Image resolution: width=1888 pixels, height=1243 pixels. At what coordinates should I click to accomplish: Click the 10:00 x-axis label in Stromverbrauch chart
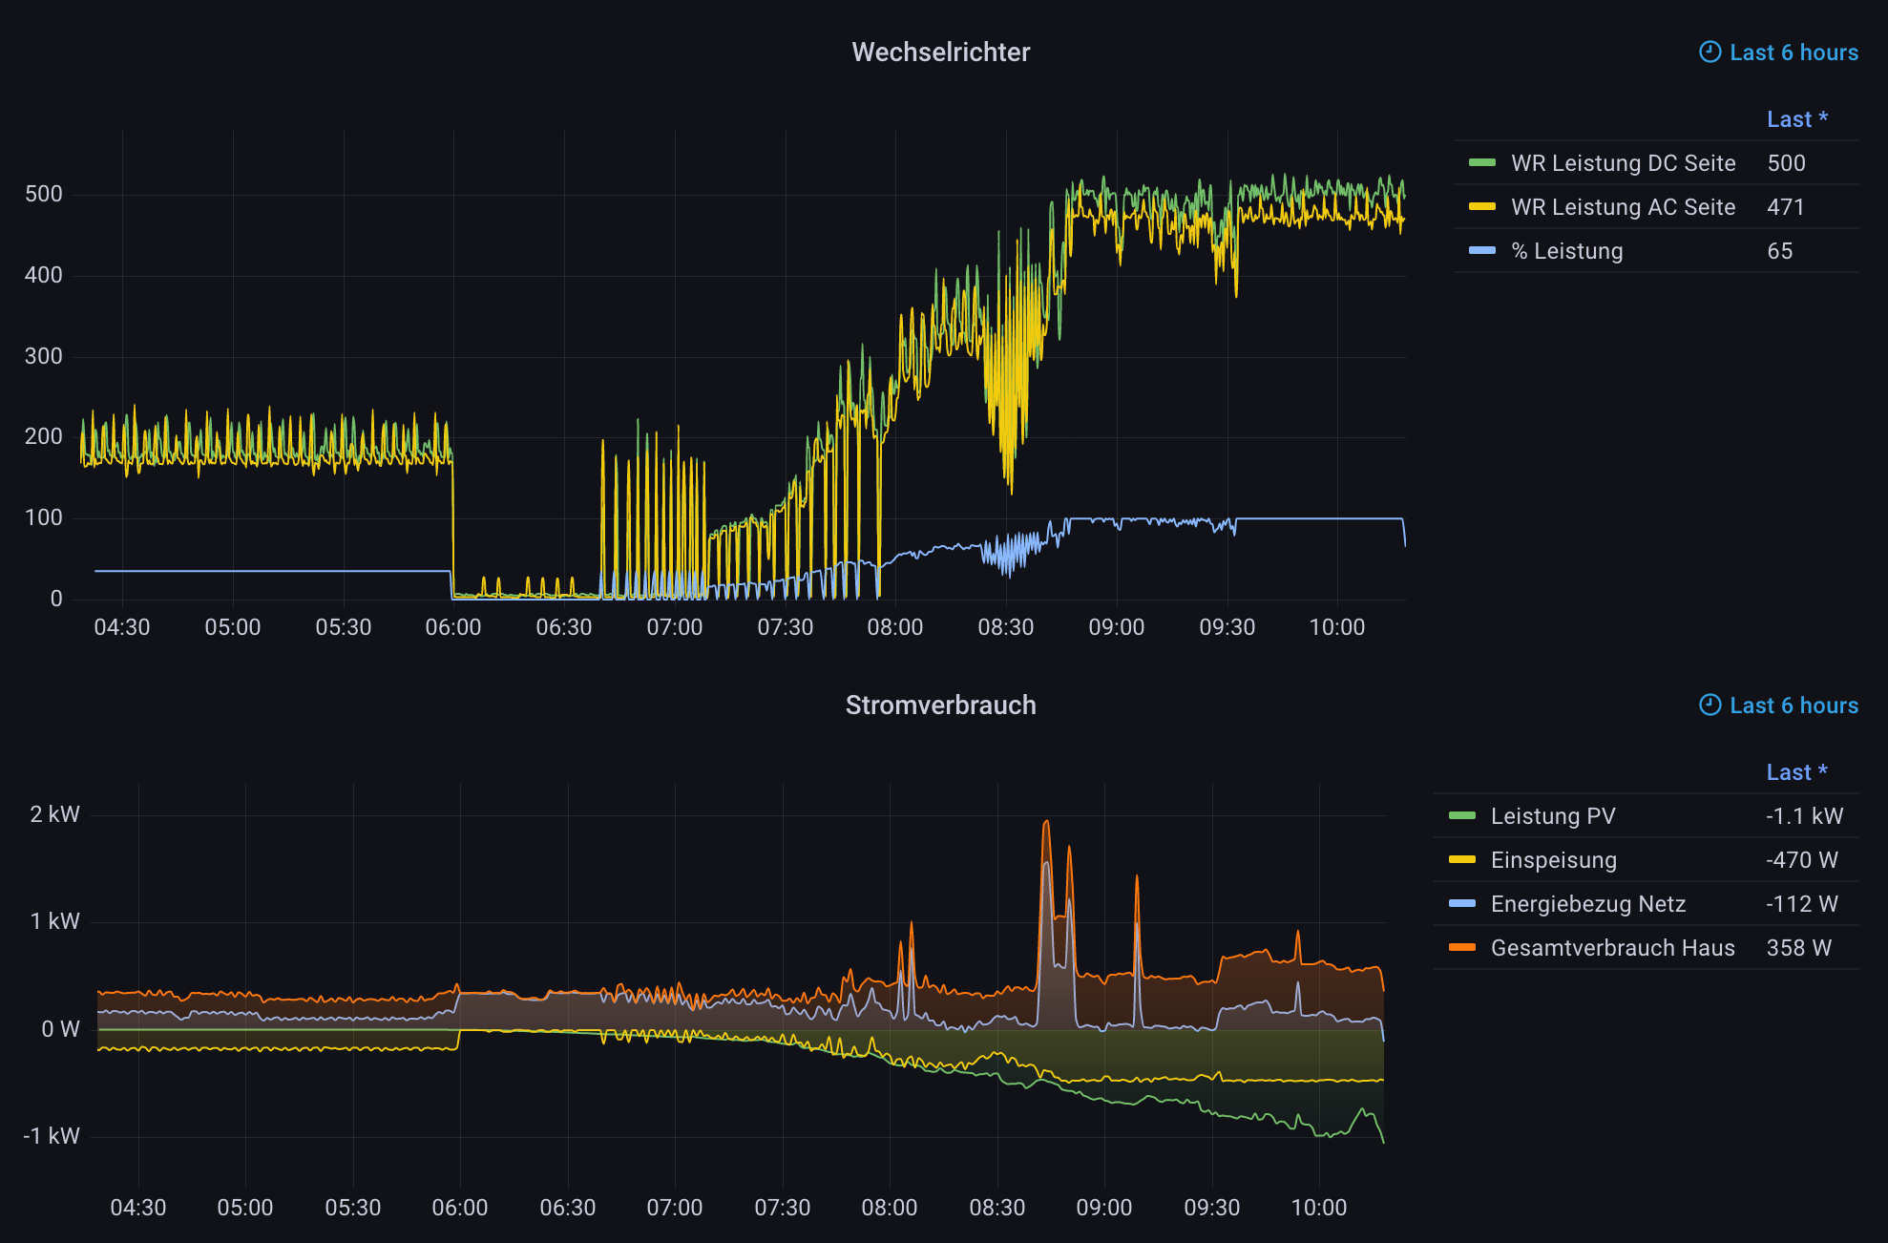tap(1319, 1208)
